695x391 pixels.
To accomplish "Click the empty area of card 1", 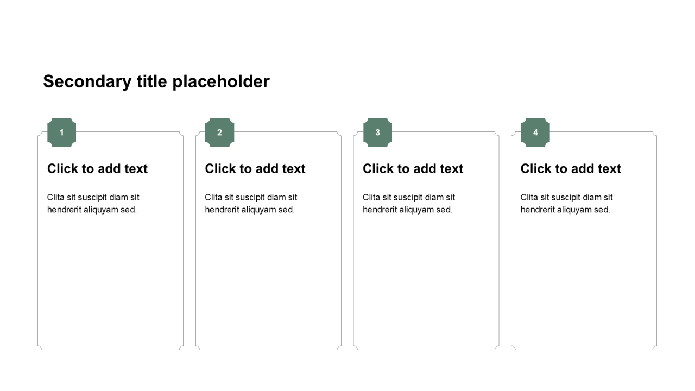I will tap(111, 282).
